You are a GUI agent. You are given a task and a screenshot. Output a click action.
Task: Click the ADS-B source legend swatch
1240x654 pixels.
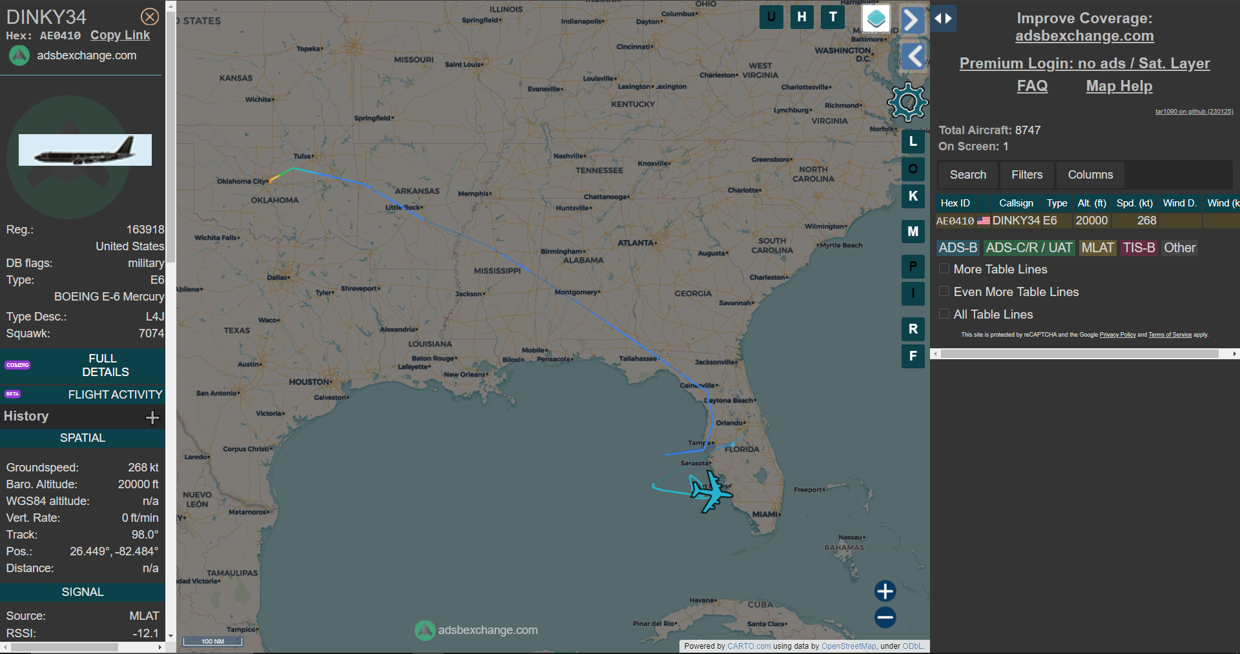pyautogui.click(x=958, y=248)
